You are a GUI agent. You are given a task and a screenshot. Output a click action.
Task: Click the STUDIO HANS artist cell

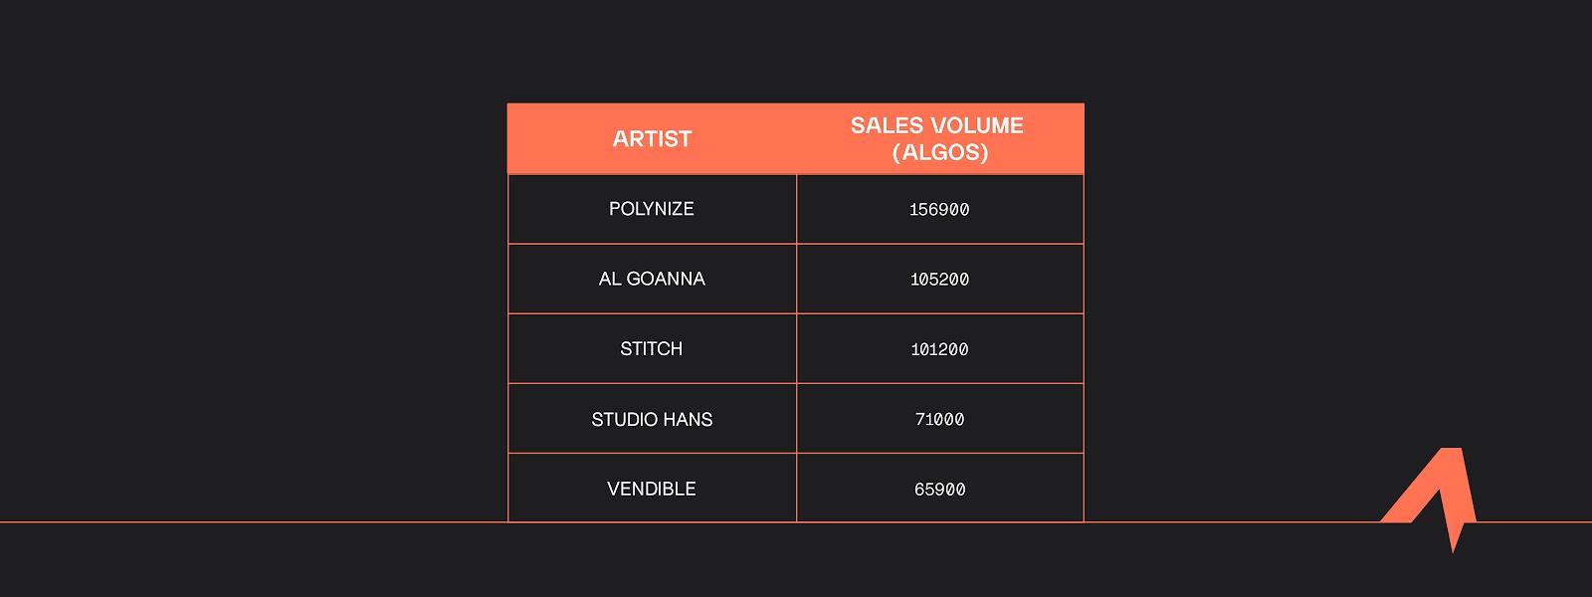pos(652,420)
